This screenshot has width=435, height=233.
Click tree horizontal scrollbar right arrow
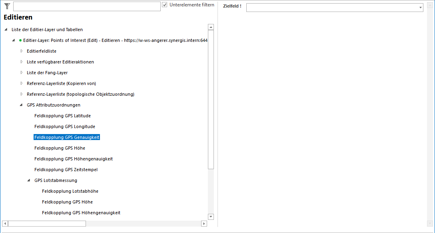[x=204, y=223]
